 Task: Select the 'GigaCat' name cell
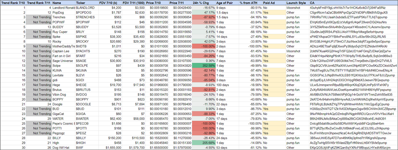tap(63, 114)
